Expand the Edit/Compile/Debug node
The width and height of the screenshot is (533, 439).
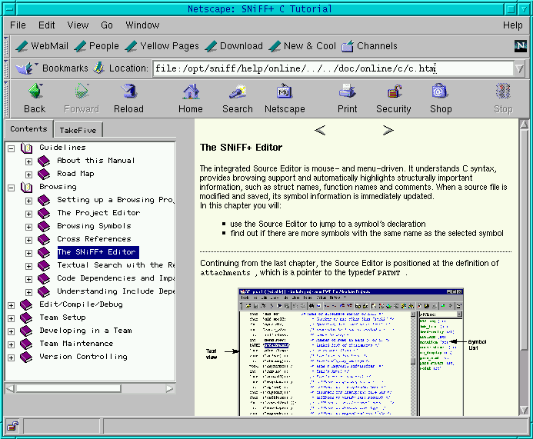click(12, 304)
